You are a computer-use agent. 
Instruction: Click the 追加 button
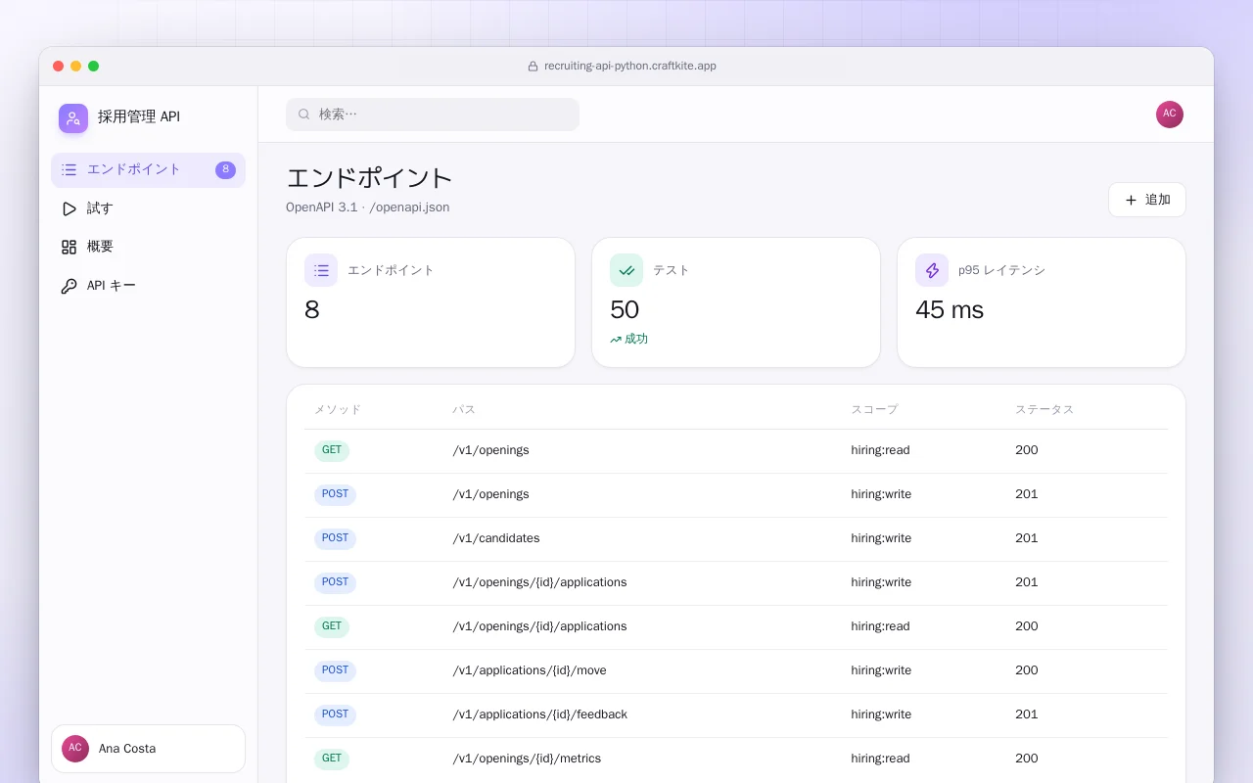1147,200
